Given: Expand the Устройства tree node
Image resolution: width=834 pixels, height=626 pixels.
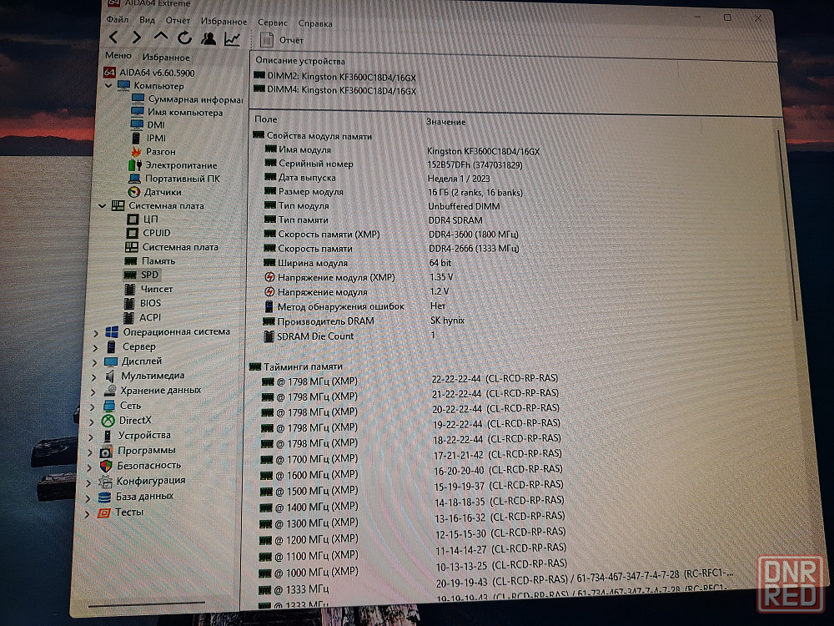Looking at the screenshot, I should pyautogui.click(x=91, y=437).
